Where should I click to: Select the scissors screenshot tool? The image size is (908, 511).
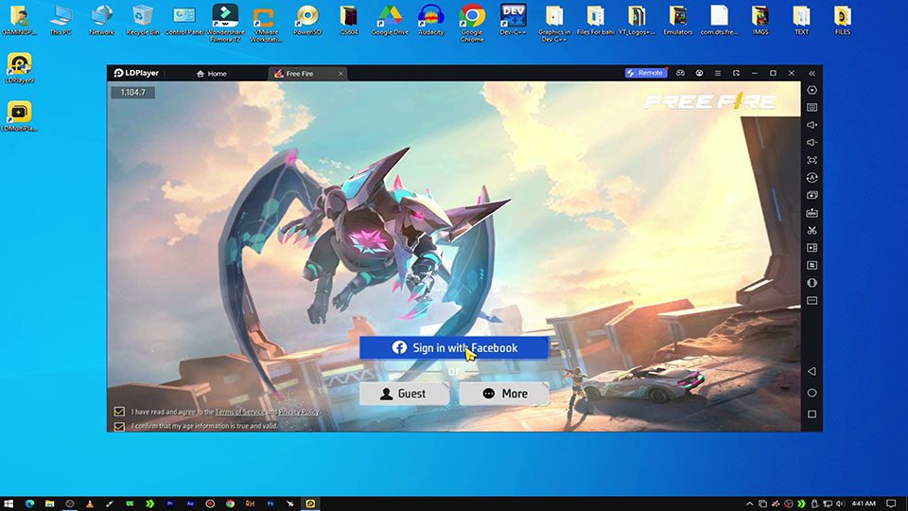pyautogui.click(x=812, y=231)
